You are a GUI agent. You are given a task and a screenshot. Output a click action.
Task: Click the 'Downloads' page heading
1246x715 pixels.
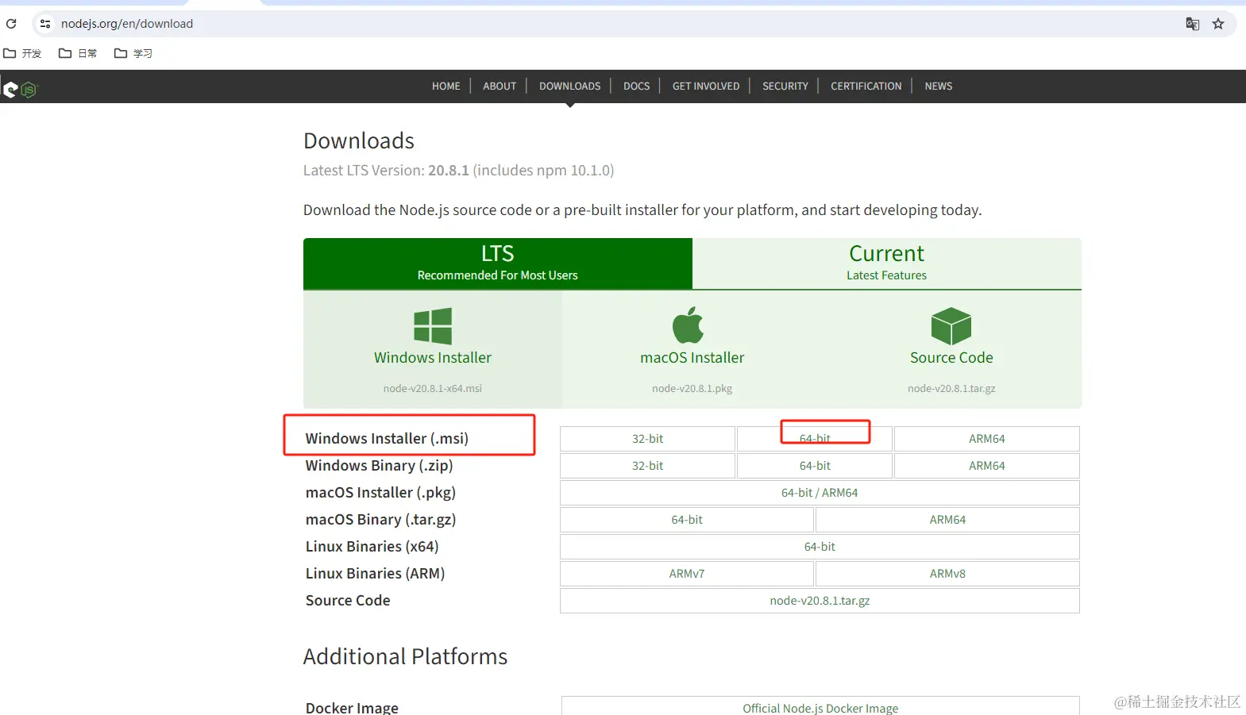point(359,140)
